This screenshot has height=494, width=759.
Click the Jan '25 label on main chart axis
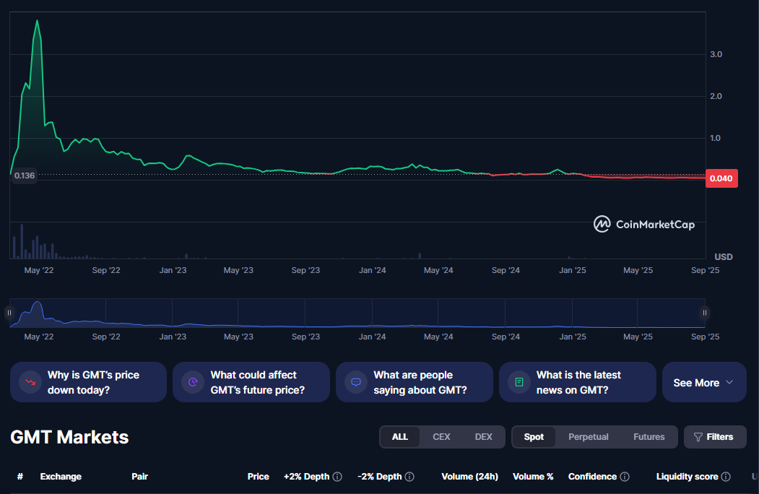pos(572,270)
